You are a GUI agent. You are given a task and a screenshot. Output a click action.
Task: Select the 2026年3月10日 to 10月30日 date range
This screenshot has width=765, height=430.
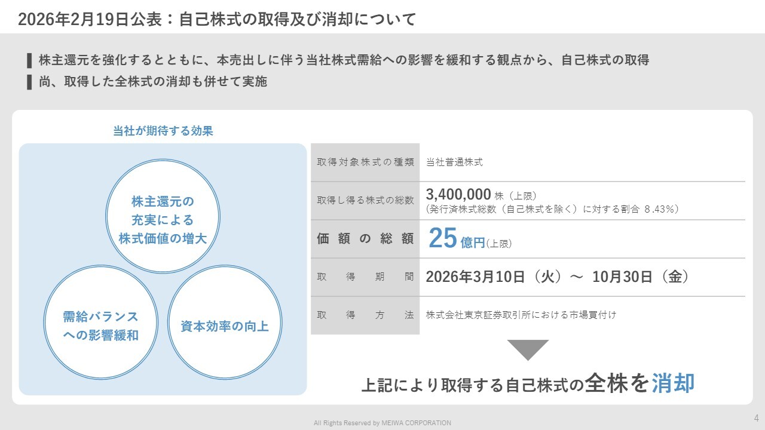click(557, 277)
